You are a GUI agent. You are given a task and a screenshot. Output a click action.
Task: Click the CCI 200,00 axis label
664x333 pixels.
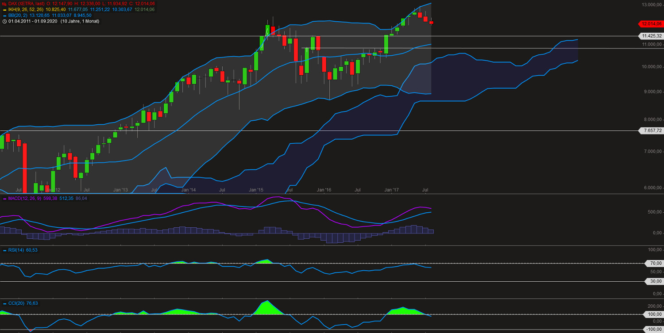(x=654, y=306)
